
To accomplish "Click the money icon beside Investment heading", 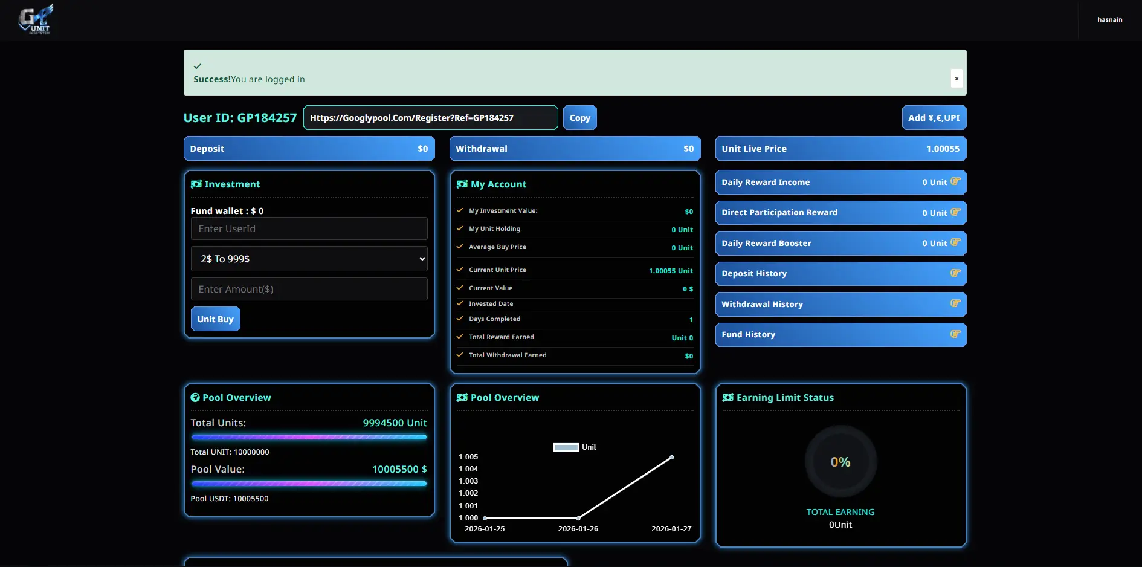I will [x=196, y=184].
